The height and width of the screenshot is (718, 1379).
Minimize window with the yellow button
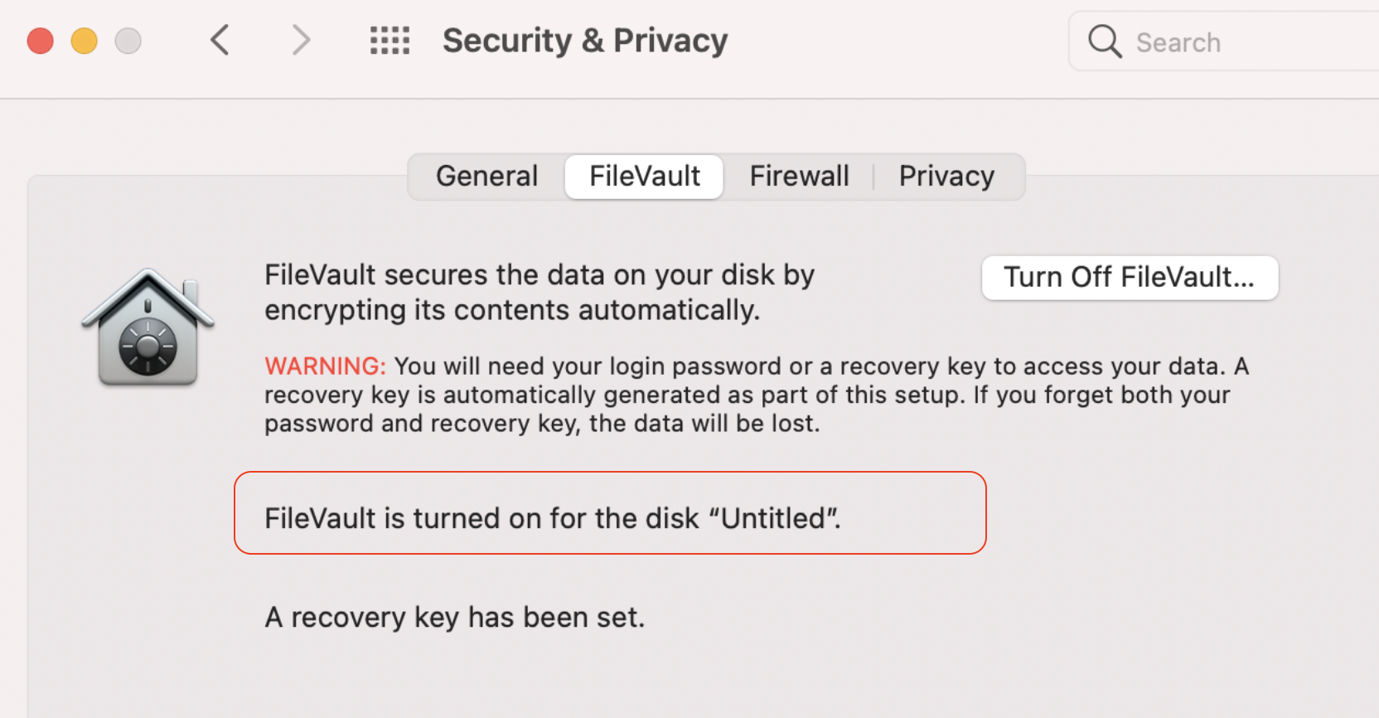click(x=85, y=41)
